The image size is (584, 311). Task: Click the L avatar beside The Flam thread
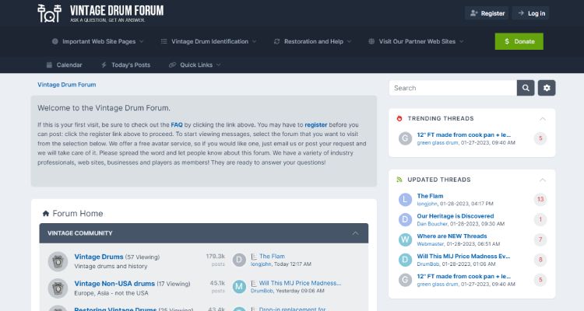click(405, 200)
